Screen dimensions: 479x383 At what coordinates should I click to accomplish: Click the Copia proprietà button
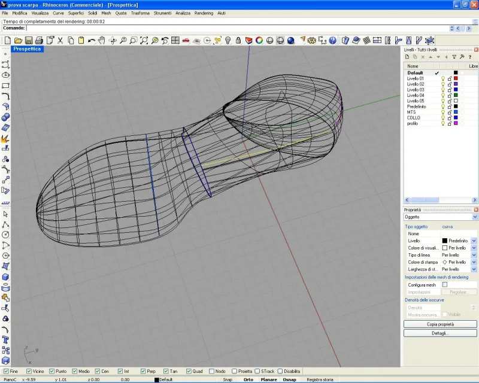pos(440,324)
